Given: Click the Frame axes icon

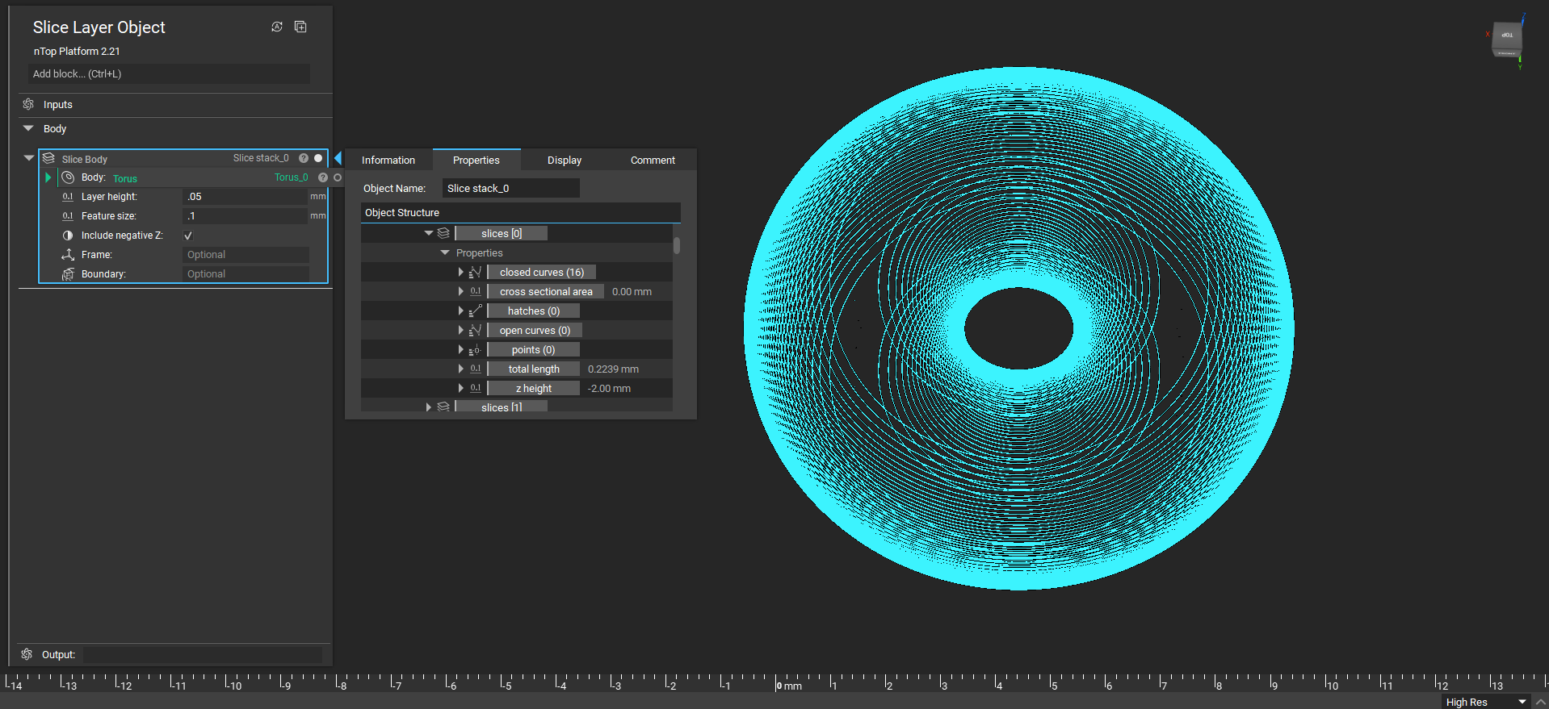Looking at the screenshot, I should (68, 255).
